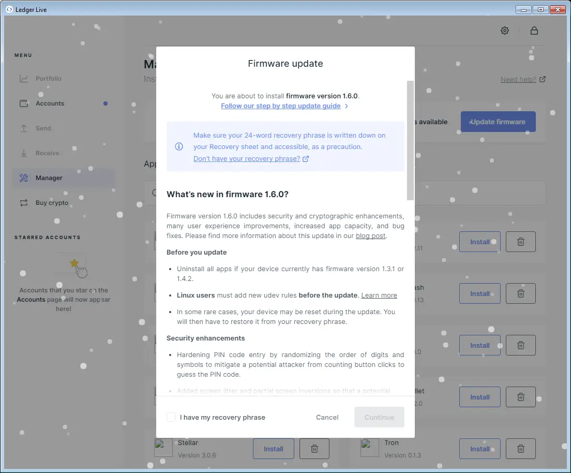The height and width of the screenshot is (473, 571).
Task: Click the external icon next to Need help
Action: 542,79
